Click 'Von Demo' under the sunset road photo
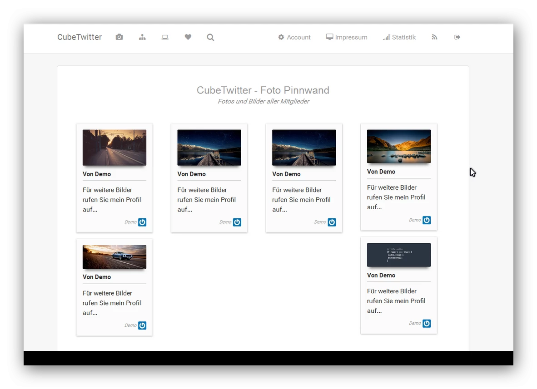 tap(97, 174)
